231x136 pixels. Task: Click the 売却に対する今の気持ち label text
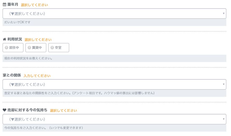pos(28,110)
